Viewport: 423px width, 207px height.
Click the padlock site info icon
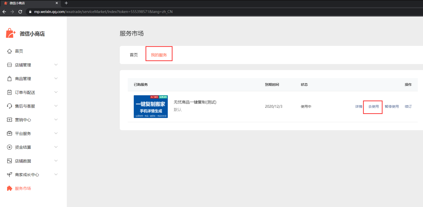click(x=30, y=12)
